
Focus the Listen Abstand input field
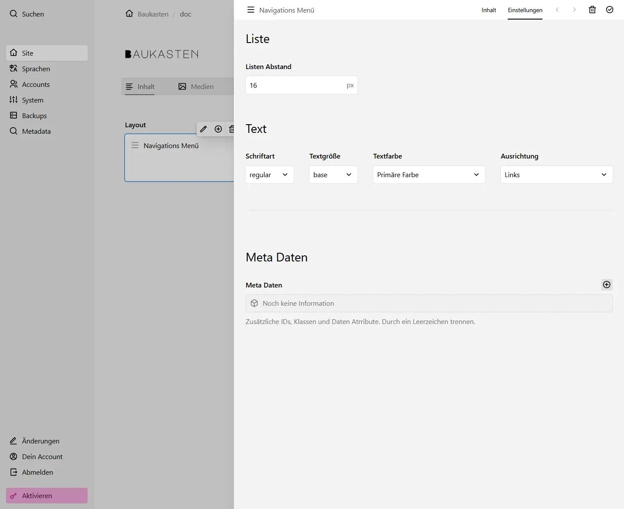[295, 85]
